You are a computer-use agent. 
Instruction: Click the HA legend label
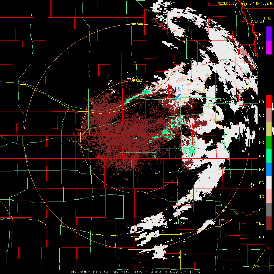(x=262, y=102)
